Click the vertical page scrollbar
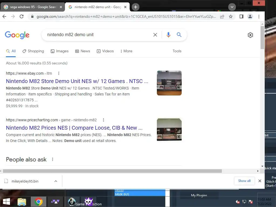276x207 pixels. (262, 38)
